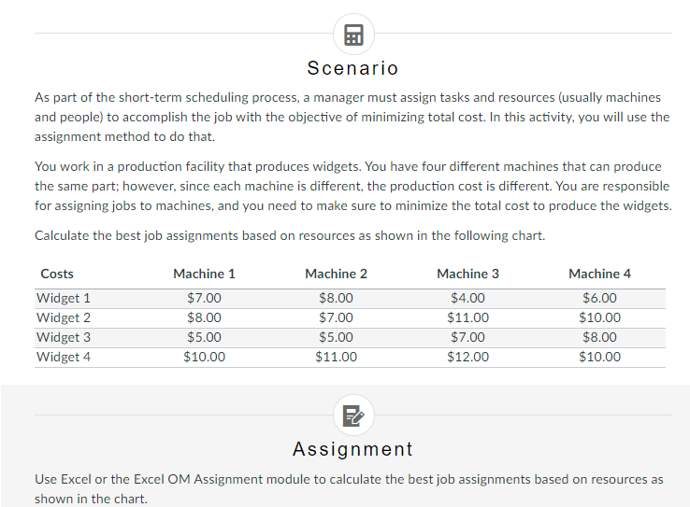Screen dimensions: 690x507
Task: Select the Machine 1 column header
Action: (x=204, y=274)
